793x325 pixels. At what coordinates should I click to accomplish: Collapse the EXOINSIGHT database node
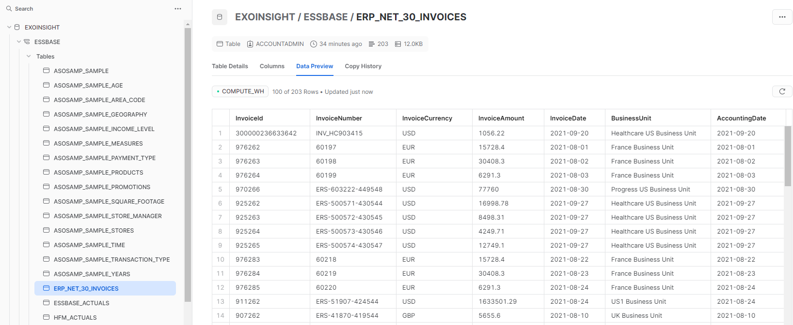9,27
